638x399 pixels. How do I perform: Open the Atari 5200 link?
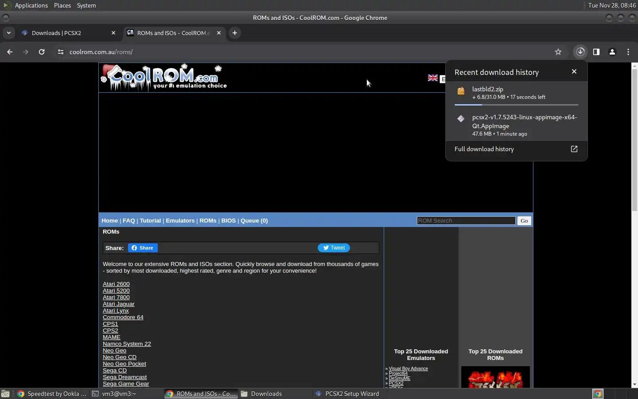(116, 291)
